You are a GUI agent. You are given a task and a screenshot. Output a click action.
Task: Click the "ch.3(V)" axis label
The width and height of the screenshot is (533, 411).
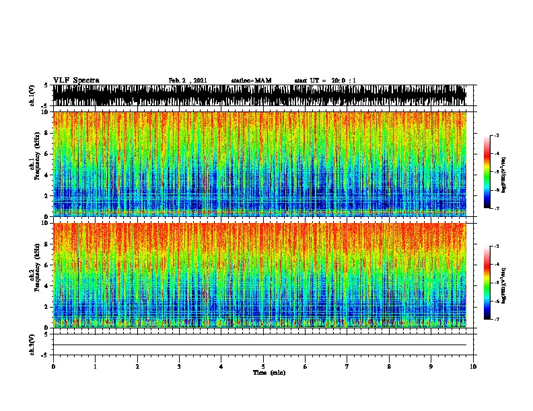point(32,345)
